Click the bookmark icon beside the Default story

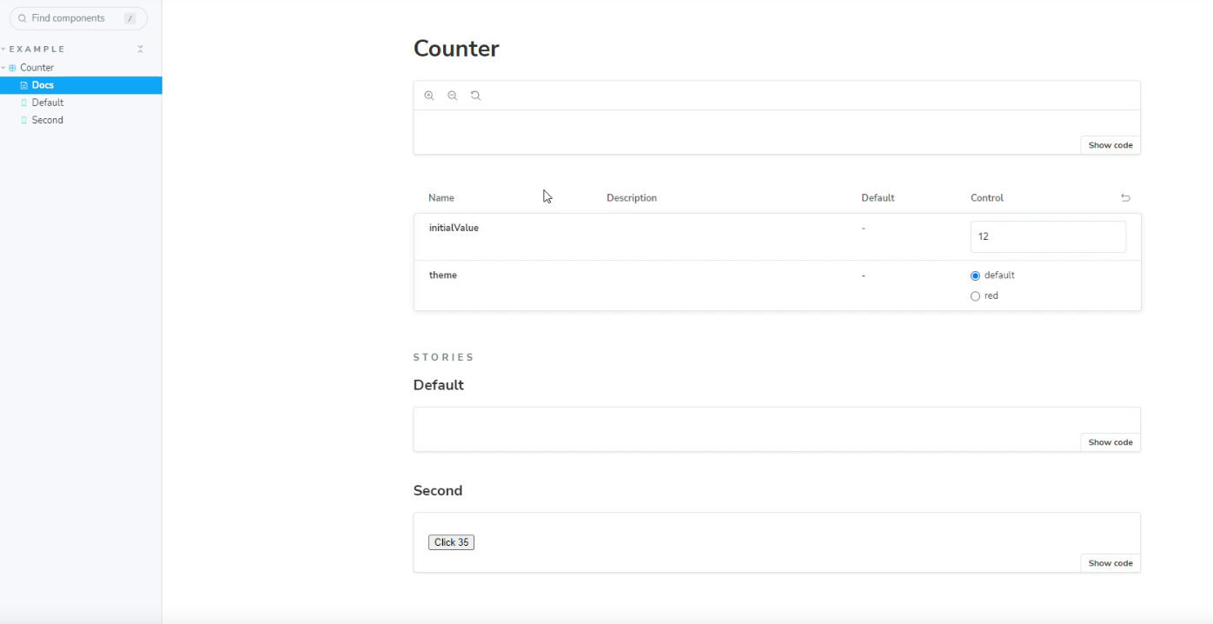[23, 103]
